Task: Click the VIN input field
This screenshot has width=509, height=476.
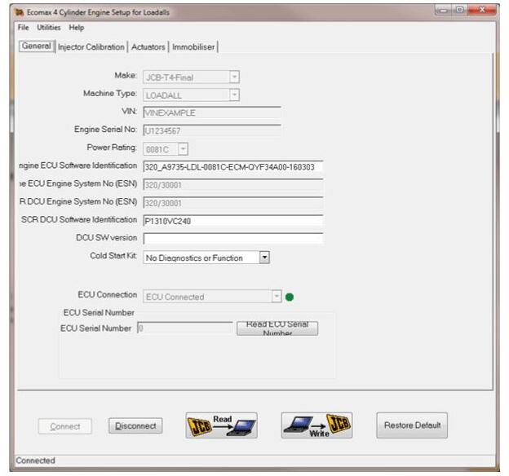Action: 212,112
